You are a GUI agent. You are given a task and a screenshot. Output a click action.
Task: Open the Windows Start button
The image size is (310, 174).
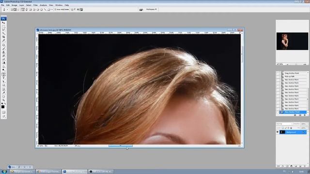4,172
